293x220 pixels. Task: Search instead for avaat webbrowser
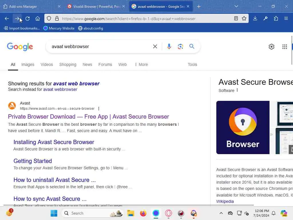tap(60, 89)
